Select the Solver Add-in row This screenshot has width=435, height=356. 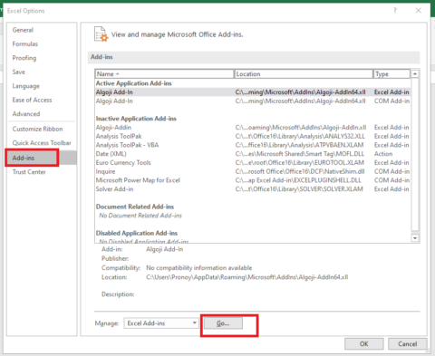click(x=253, y=189)
